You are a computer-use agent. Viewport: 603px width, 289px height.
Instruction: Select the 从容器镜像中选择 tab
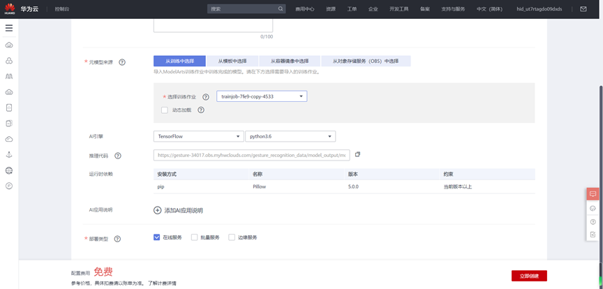coord(290,61)
